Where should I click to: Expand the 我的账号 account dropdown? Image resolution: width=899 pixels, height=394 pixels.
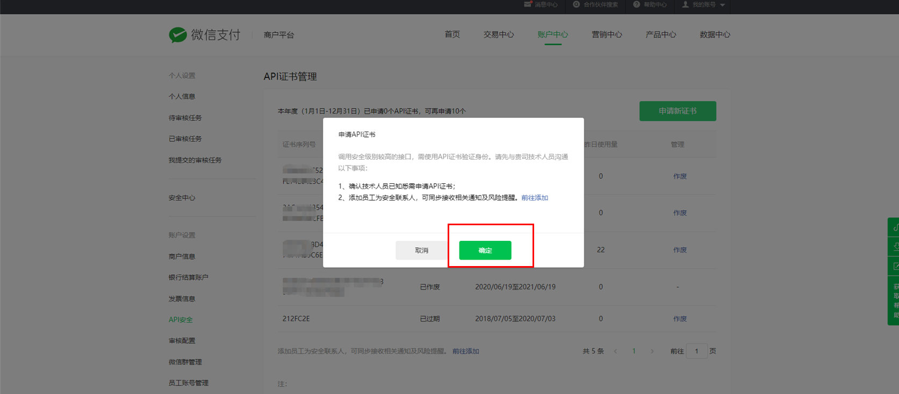(722, 5)
